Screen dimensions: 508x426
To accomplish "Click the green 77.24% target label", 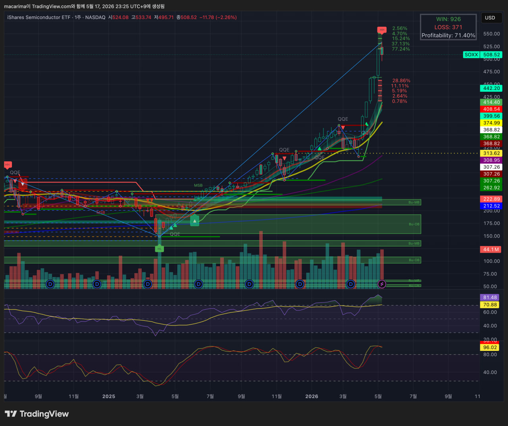I will (401, 49).
